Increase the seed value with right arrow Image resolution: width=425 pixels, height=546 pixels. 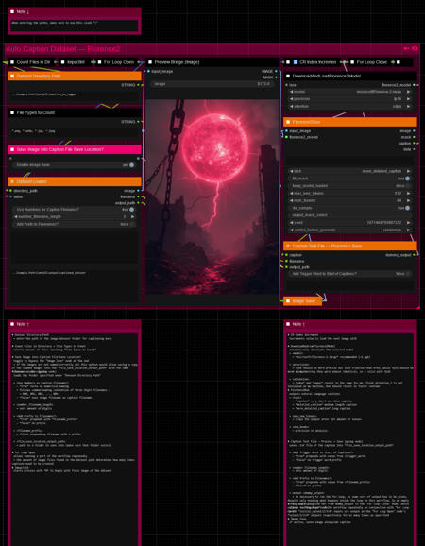pos(408,223)
